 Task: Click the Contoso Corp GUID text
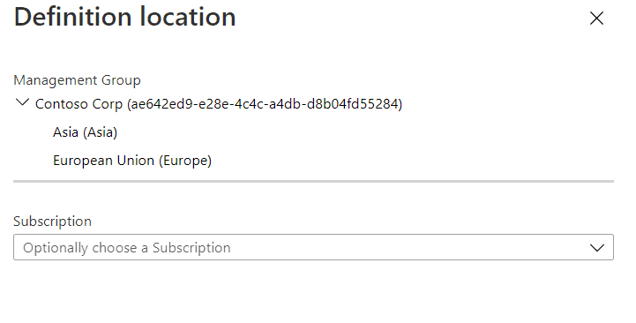(265, 104)
